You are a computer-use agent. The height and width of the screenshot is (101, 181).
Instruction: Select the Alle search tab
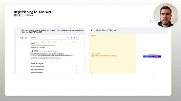(x=33, y=42)
